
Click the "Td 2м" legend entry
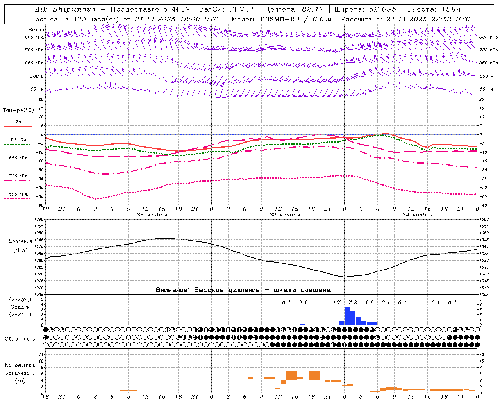[18, 140]
